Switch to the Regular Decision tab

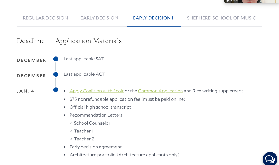point(45,18)
